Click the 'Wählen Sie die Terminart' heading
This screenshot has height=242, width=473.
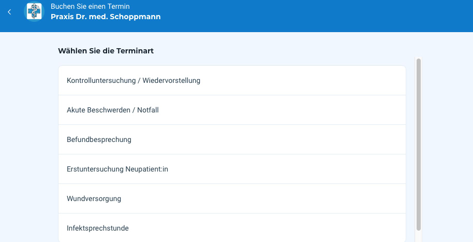[x=106, y=51]
